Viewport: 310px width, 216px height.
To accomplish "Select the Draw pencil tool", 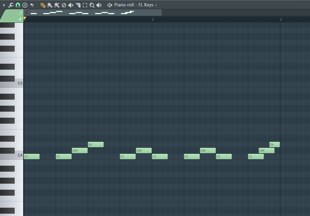I will pyautogui.click(x=43, y=5).
